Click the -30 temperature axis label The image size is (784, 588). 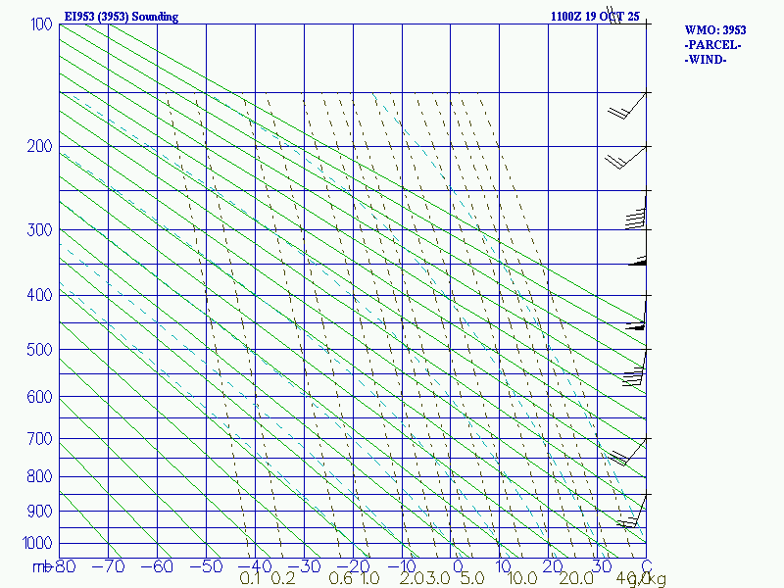tap(304, 566)
